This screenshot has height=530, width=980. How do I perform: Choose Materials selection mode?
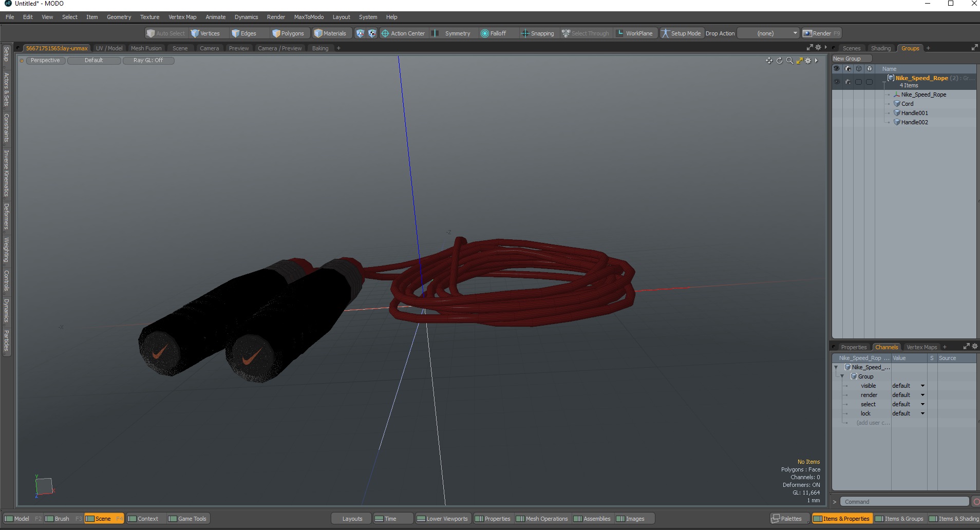(331, 33)
